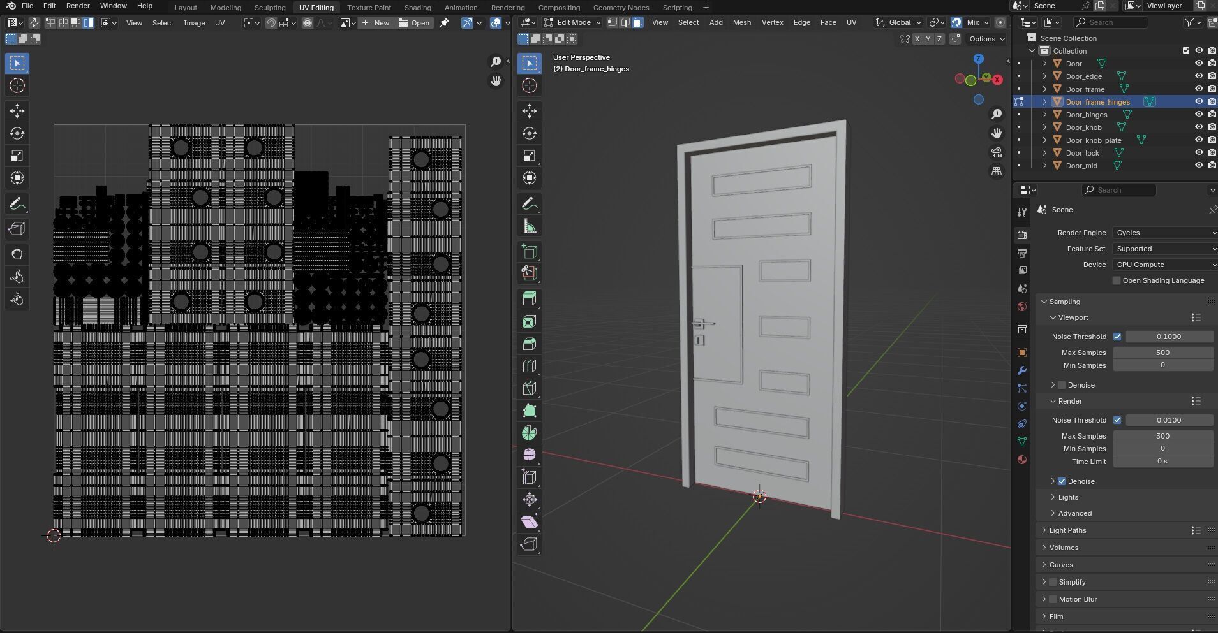Open the World properties globe tab
The image size is (1218, 633).
1022,307
